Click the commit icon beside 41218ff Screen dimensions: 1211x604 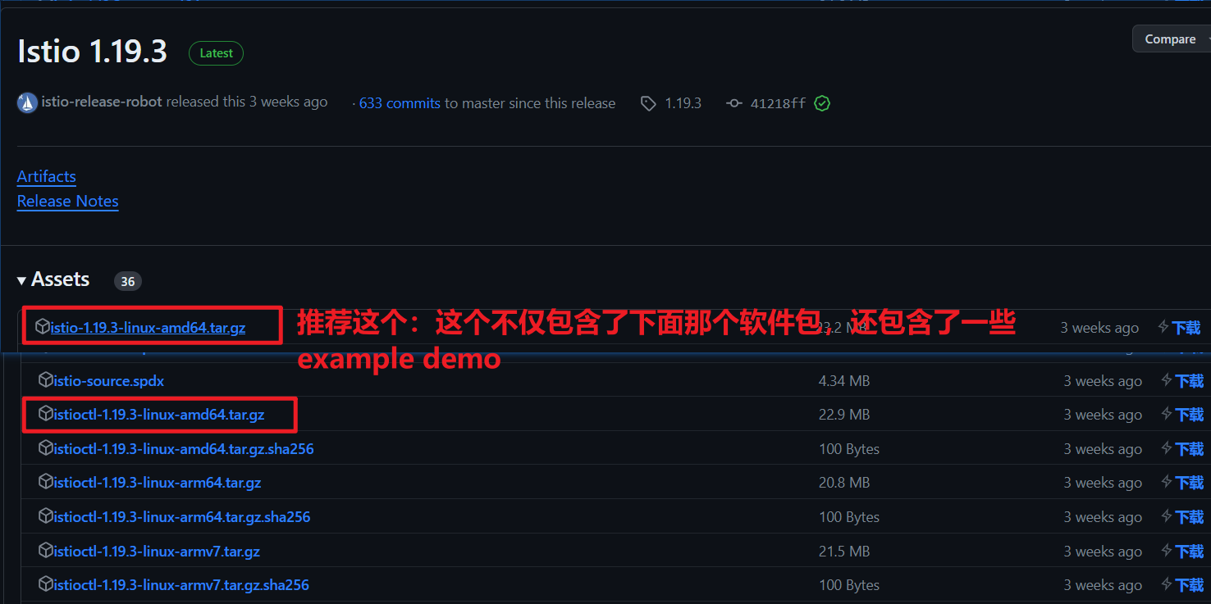click(x=734, y=103)
